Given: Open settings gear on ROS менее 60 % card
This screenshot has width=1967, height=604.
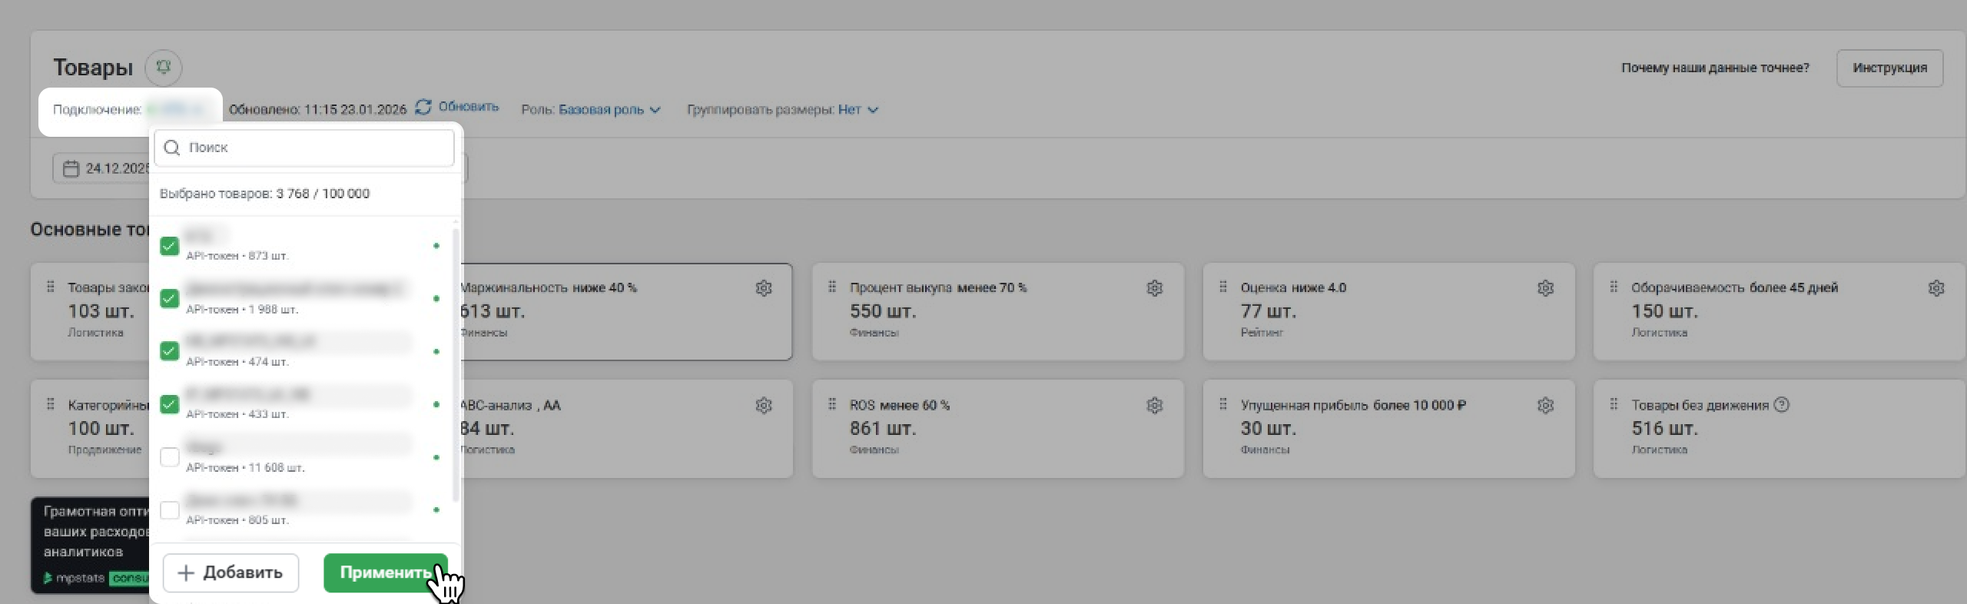Looking at the screenshot, I should coord(1154,406).
